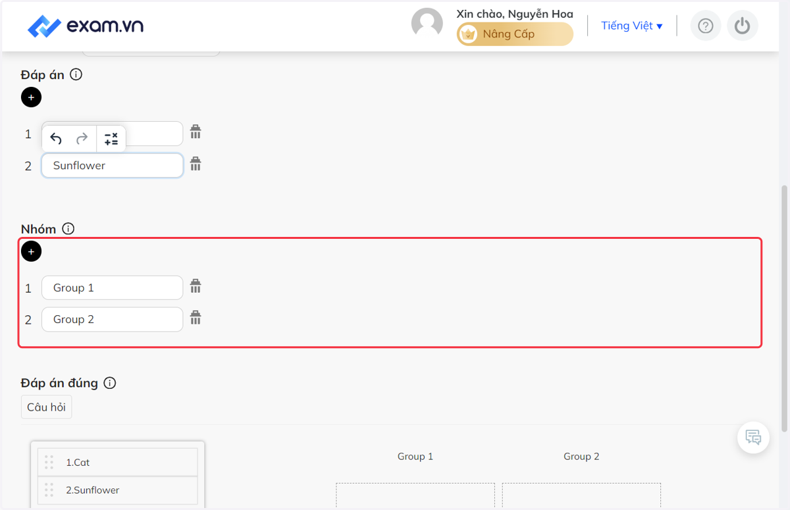Show info tooltip next to Đáp án
790x510 pixels.
point(76,74)
